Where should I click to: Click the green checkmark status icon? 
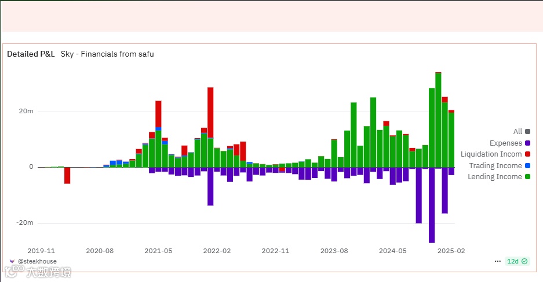524,261
